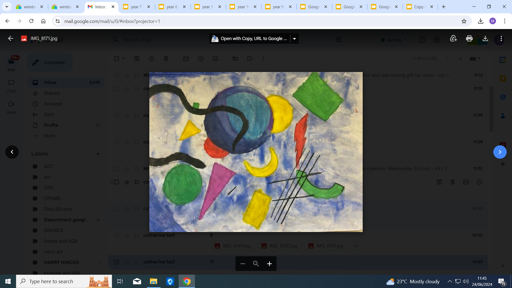
Task: Switch to Chat in Gmail
Action: coord(11,86)
